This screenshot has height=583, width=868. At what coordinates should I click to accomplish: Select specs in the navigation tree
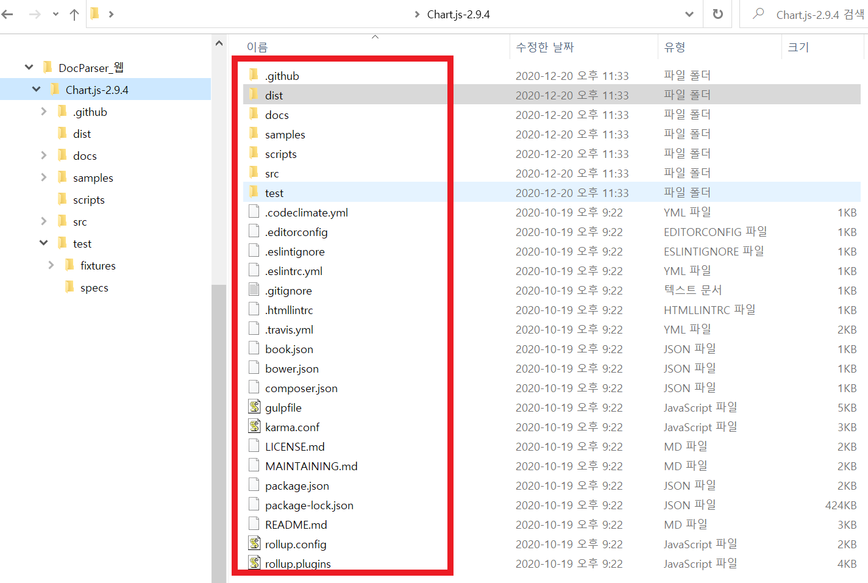94,288
